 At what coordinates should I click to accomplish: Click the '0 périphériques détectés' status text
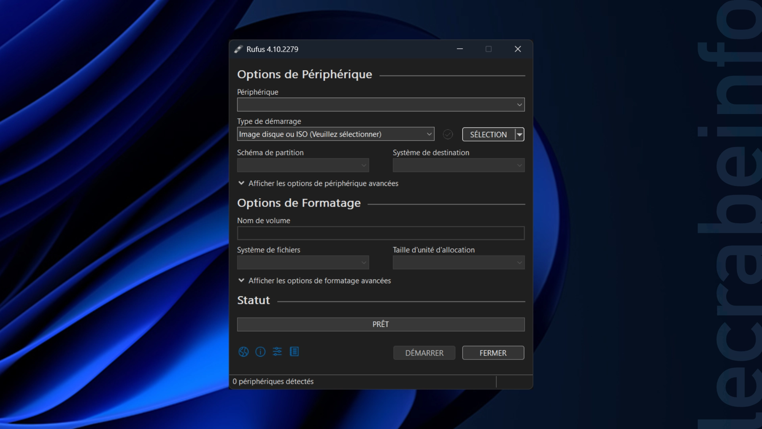point(273,381)
